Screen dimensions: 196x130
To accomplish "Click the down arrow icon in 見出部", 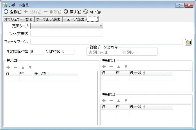I will tap(30, 67).
